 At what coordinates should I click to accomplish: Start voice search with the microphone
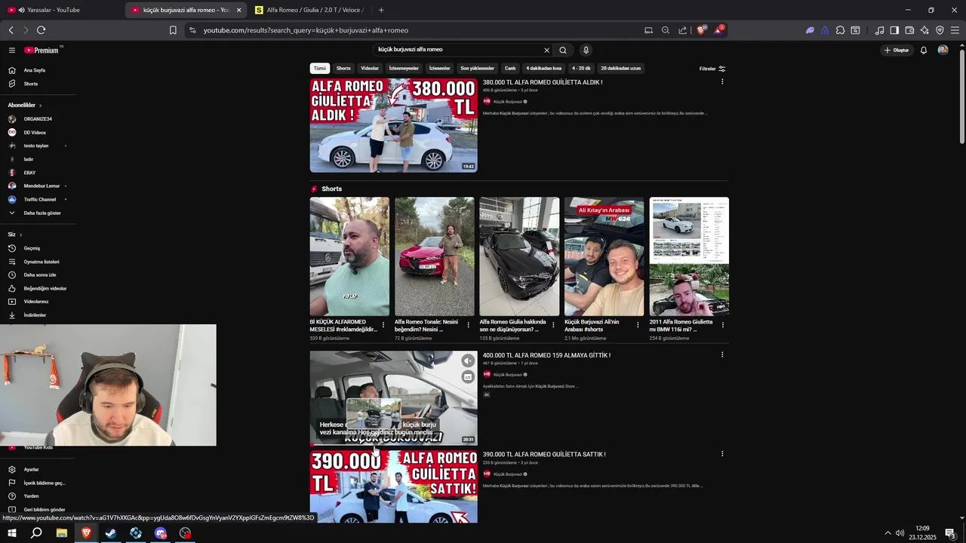tap(586, 51)
